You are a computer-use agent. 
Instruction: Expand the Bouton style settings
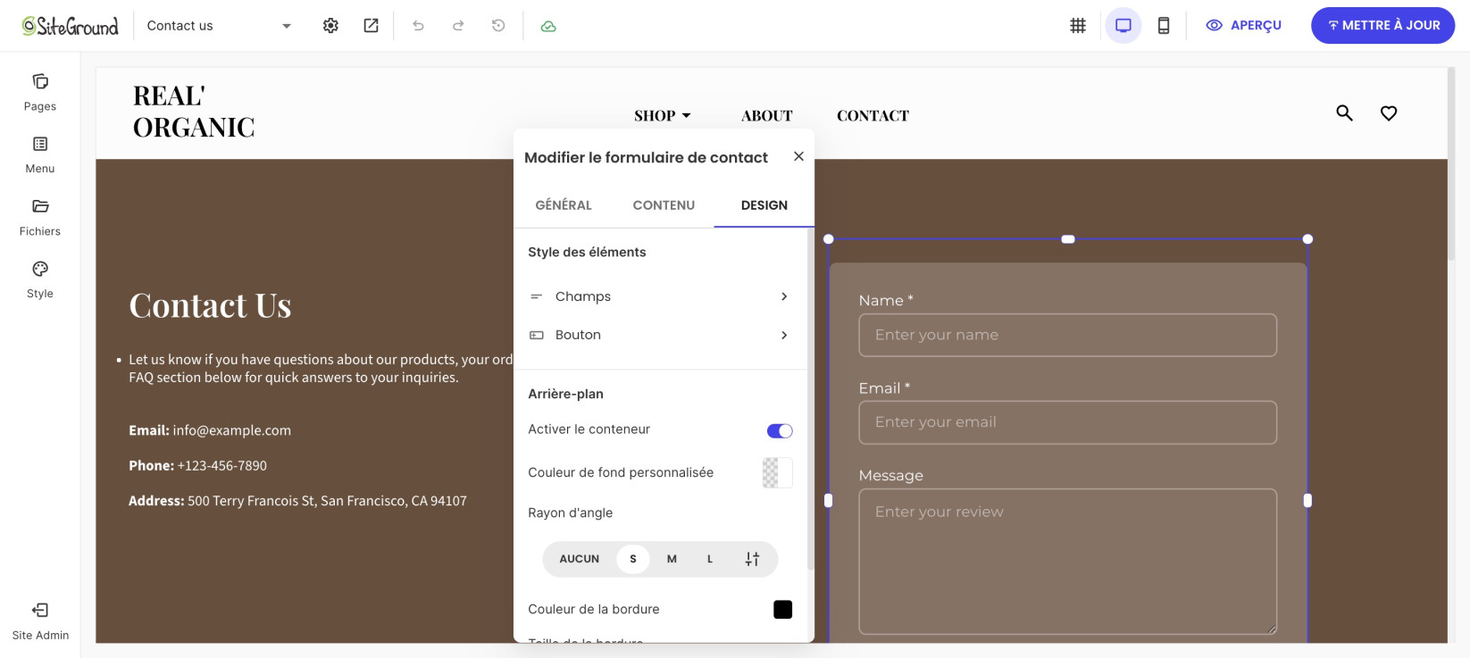[659, 335]
